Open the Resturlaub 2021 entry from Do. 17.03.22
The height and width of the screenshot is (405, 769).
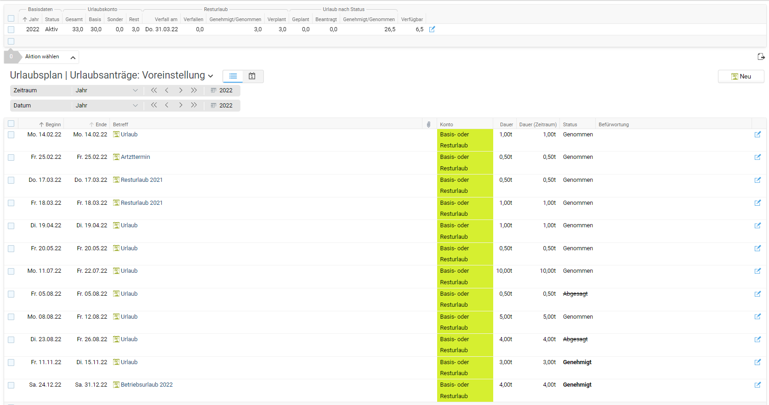tap(141, 180)
